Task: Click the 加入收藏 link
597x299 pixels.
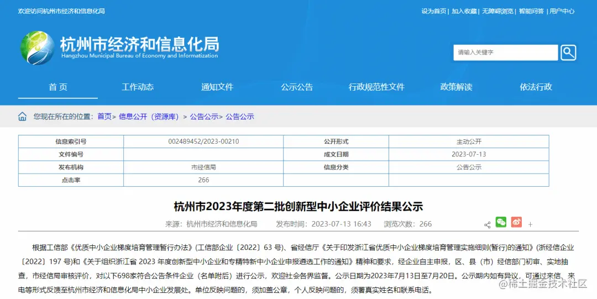Action: coord(464,11)
